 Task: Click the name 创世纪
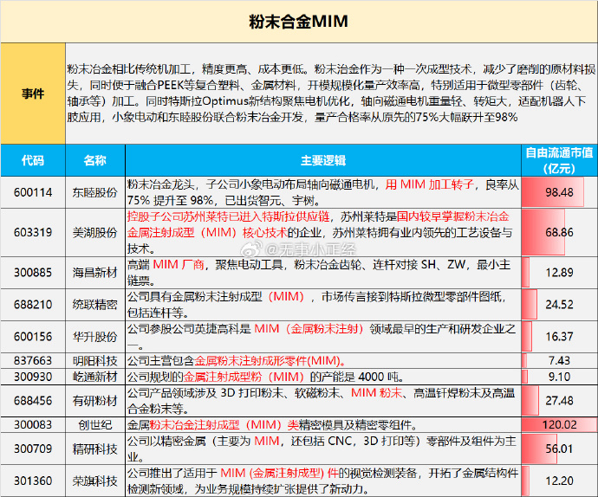point(95,424)
